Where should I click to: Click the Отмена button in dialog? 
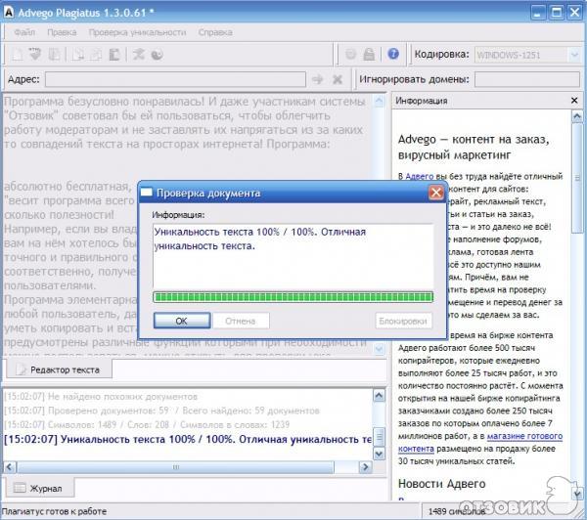241,321
